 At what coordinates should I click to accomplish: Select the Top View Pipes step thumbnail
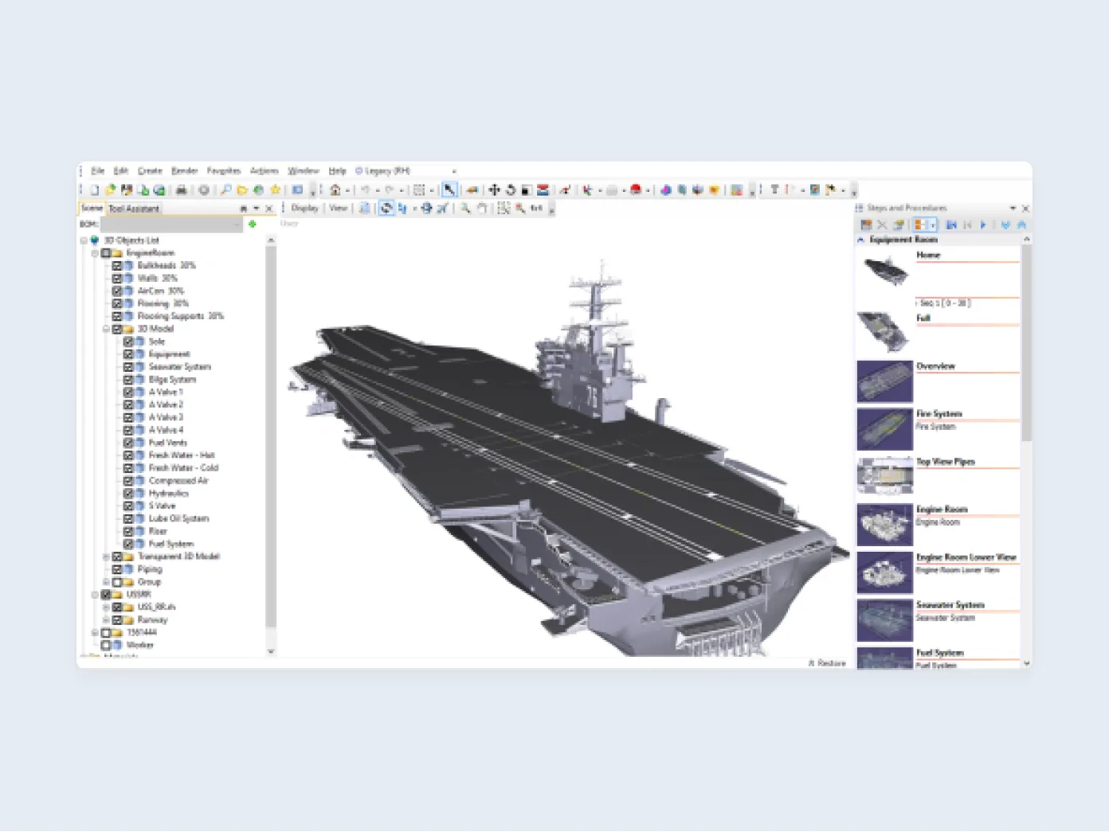click(x=885, y=477)
